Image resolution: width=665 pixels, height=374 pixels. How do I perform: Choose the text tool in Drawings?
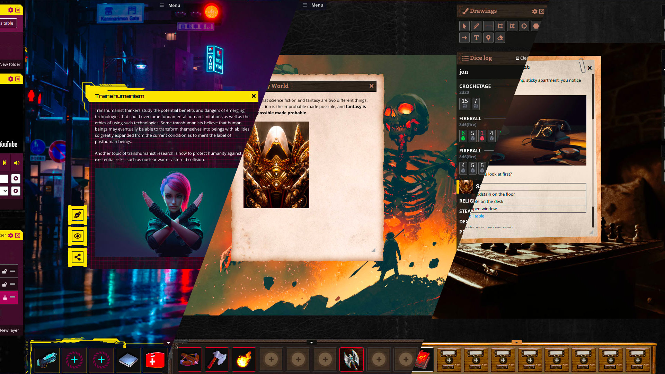[476, 38]
